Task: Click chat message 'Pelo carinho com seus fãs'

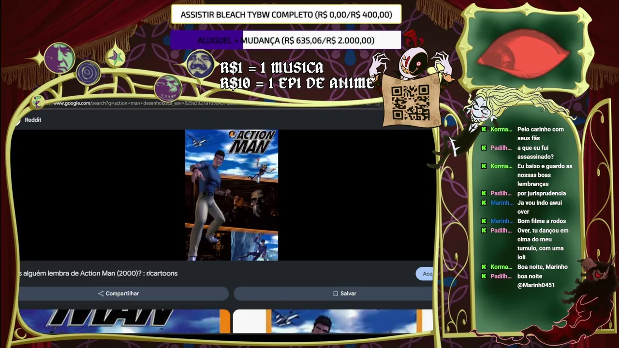Action: [541, 134]
